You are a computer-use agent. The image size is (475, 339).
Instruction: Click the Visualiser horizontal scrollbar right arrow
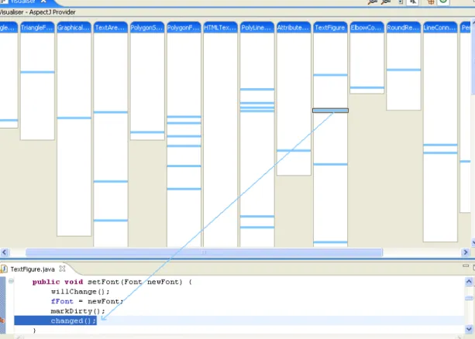(x=465, y=252)
